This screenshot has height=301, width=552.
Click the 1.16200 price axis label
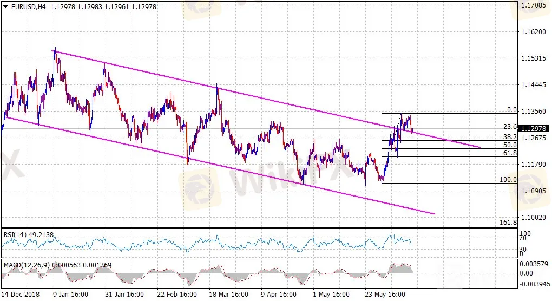534,32
